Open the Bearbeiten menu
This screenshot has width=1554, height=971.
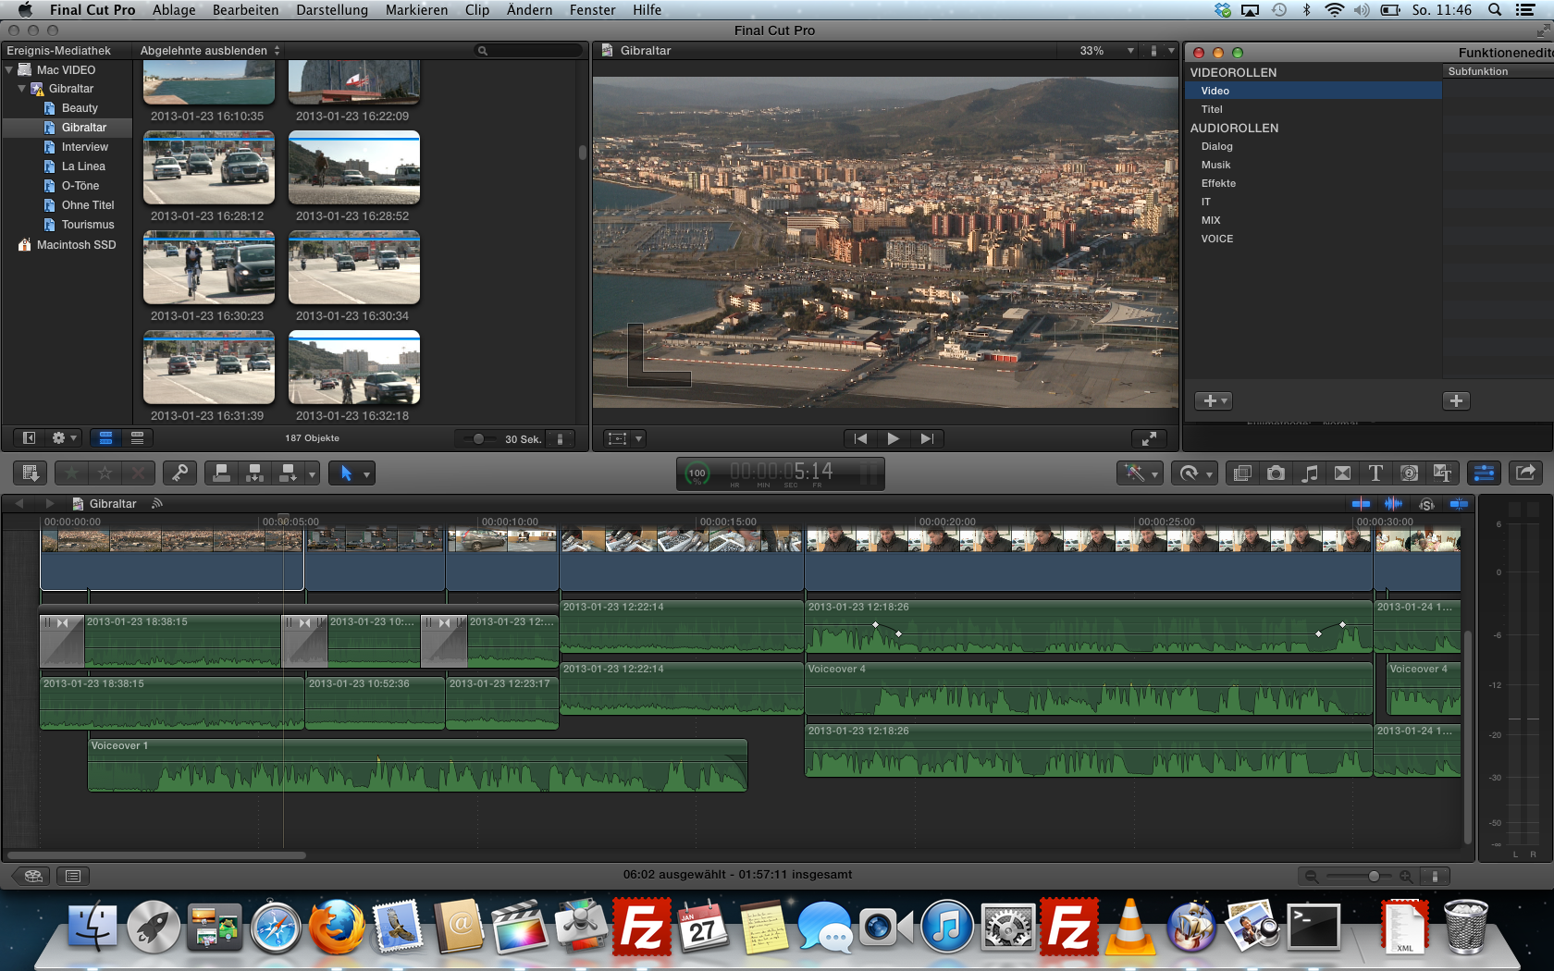245,10
